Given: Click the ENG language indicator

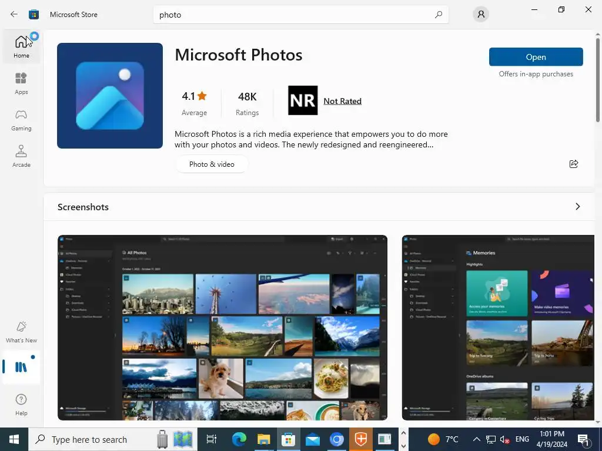Looking at the screenshot, I should coord(522,439).
